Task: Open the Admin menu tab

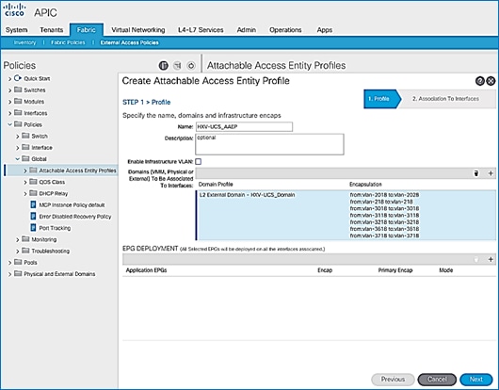Action: [247, 30]
